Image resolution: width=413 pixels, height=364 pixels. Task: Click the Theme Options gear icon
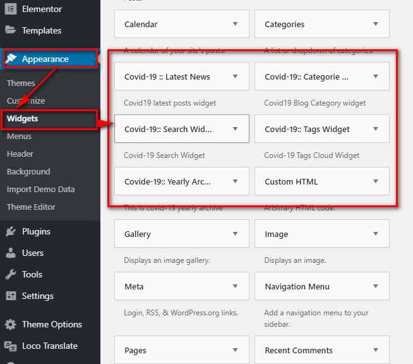point(11,324)
